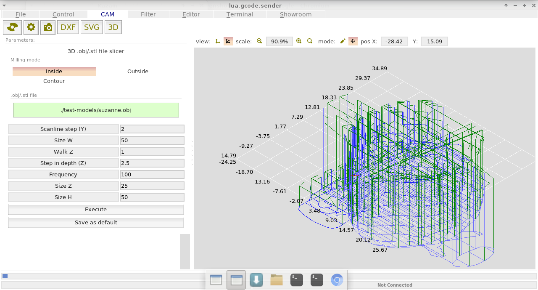Edit the Walk Z value 1
The height and width of the screenshot is (290, 538).
pos(152,152)
